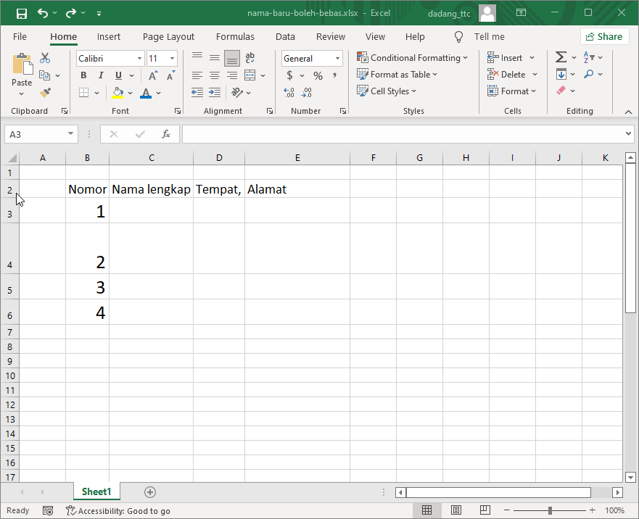The width and height of the screenshot is (639, 519).
Task: Open the Conditional Formatting dropdown
Action: click(412, 58)
